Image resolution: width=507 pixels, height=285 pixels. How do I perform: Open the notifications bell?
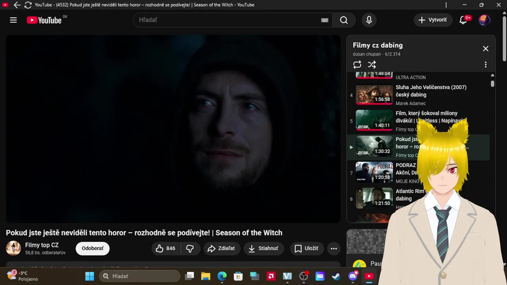[463, 20]
